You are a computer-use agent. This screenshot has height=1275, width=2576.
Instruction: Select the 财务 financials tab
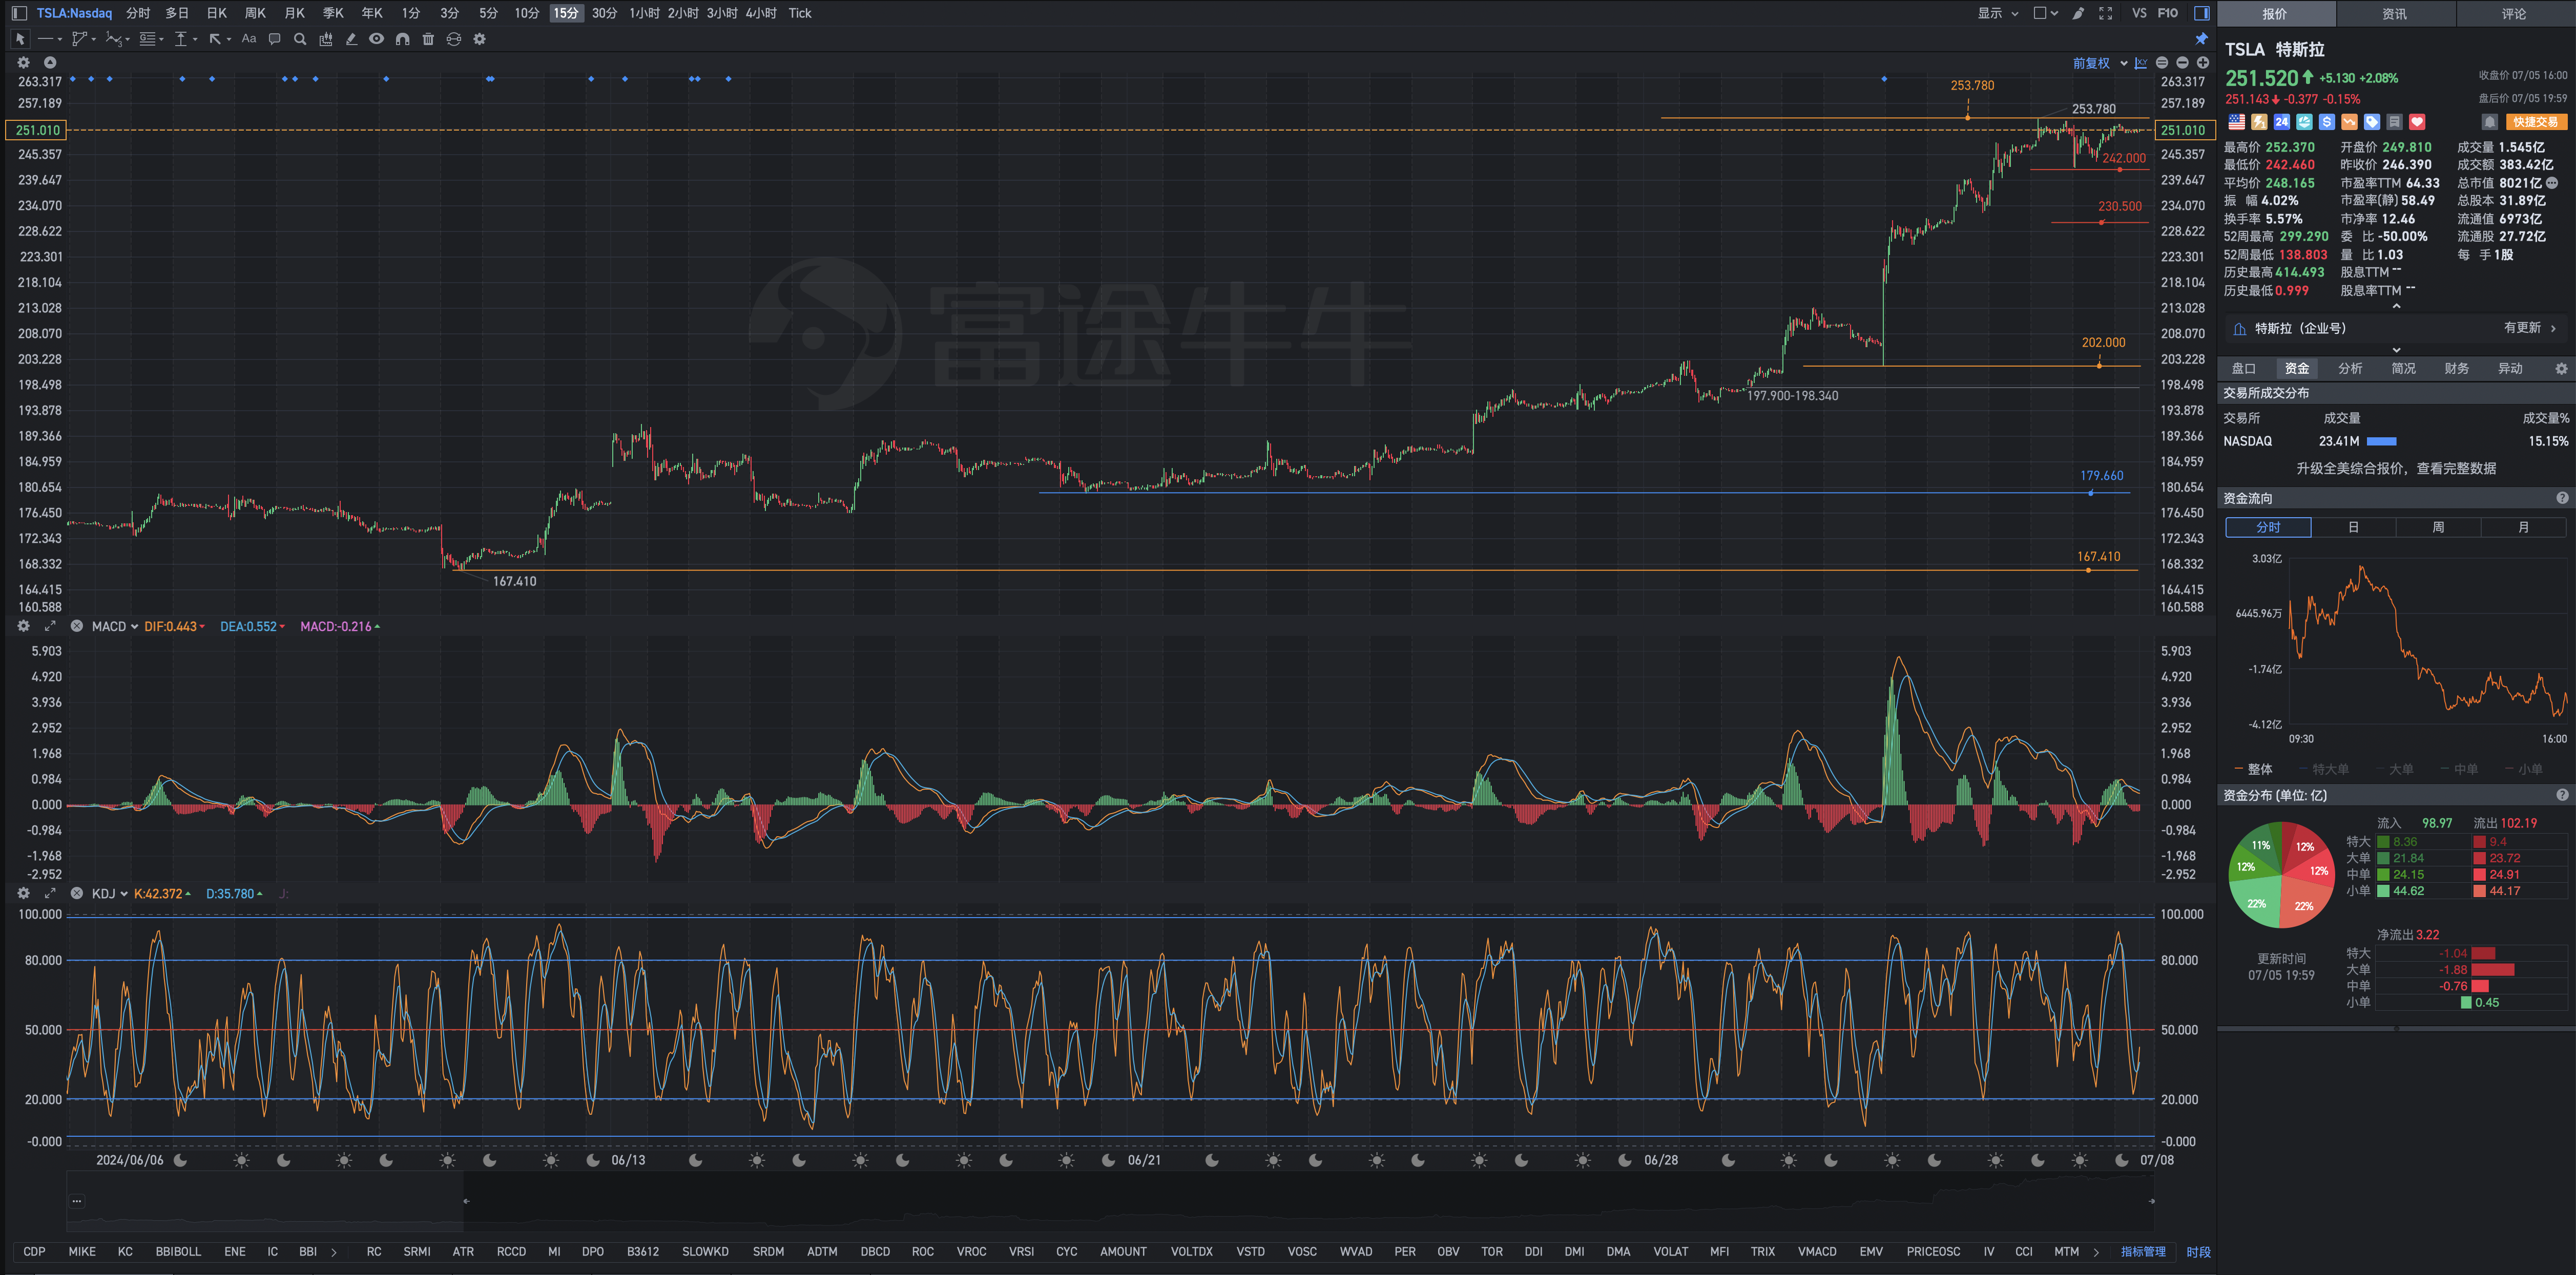pyautogui.click(x=2456, y=369)
